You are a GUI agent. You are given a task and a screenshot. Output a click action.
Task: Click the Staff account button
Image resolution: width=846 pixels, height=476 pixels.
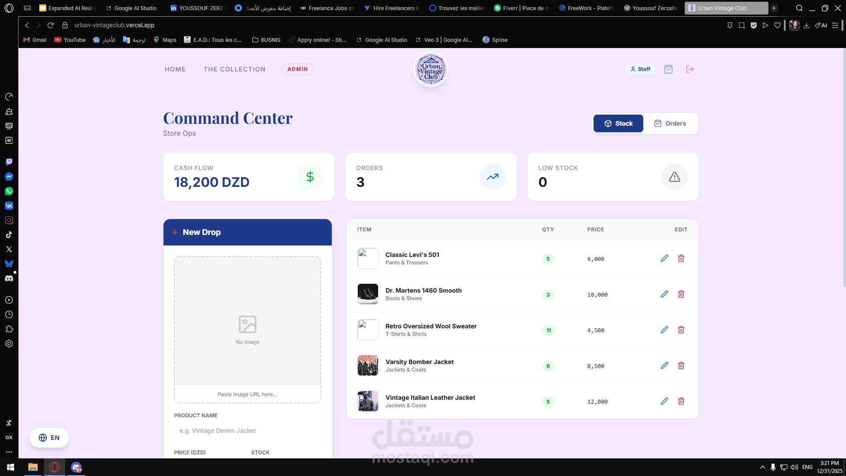click(640, 69)
